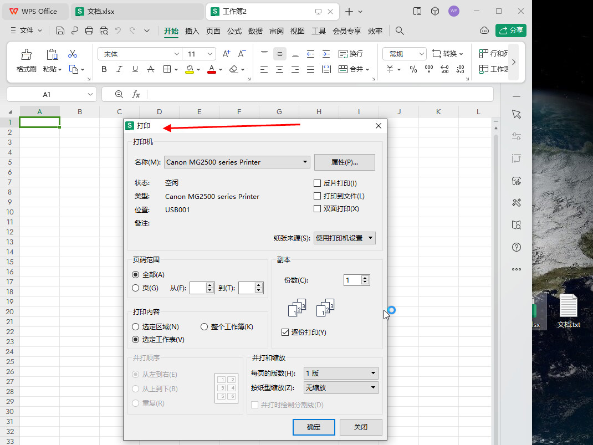Toggle Bold formatting
This screenshot has height=445, width=593.
(x=104, y=69)
